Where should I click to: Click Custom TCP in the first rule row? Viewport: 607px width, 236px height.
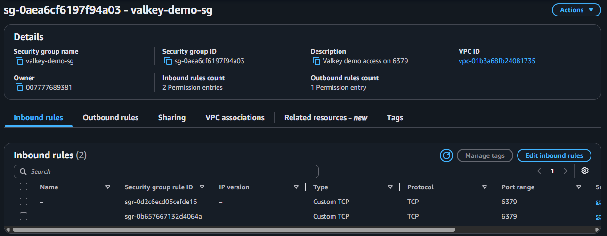pyautogui.click(x=331, y=202)
